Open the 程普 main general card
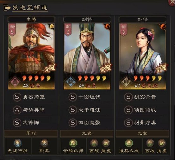The height and width of the screenshot is (160, 175). click(31, 57)
